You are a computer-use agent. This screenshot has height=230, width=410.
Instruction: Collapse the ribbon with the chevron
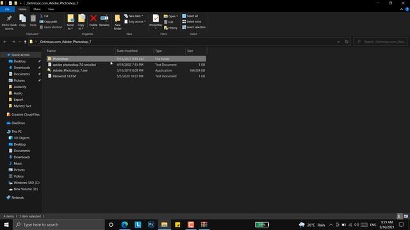coord(402,9)
